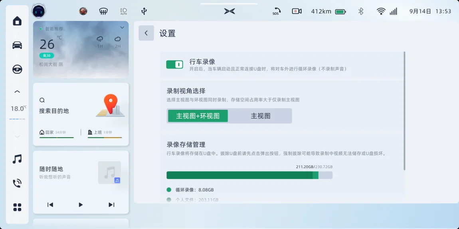Image resolution: width=459 pixels, height=229 pixels.
Task: Open the music app icon
Action: tap(17, 159)
